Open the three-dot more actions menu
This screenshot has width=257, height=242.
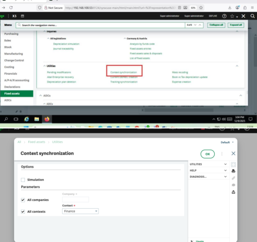(x=222, y=153)
